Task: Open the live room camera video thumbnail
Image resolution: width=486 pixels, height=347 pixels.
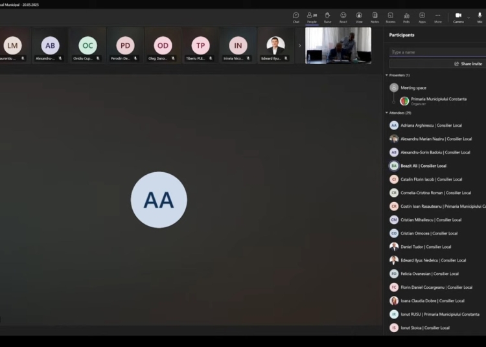Action: [x=338, y=45]
